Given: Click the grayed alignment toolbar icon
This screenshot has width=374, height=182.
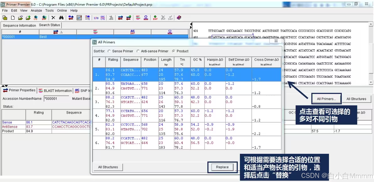Looking at the screenshot, I should click(111, 18).
